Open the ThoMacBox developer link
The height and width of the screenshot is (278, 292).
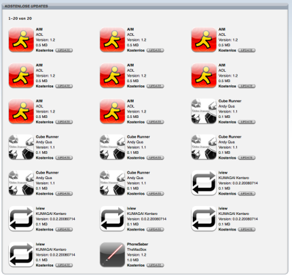click(136, 250)
